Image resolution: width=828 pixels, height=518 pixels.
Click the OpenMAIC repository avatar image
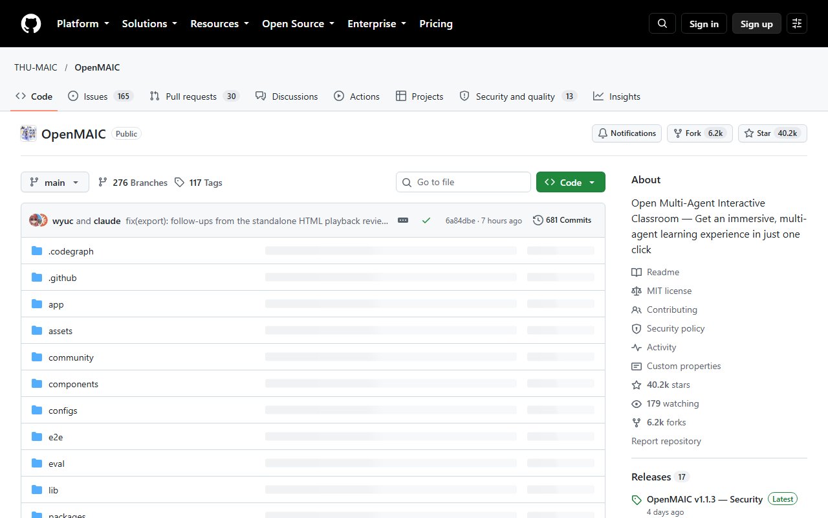click(28, 133)
